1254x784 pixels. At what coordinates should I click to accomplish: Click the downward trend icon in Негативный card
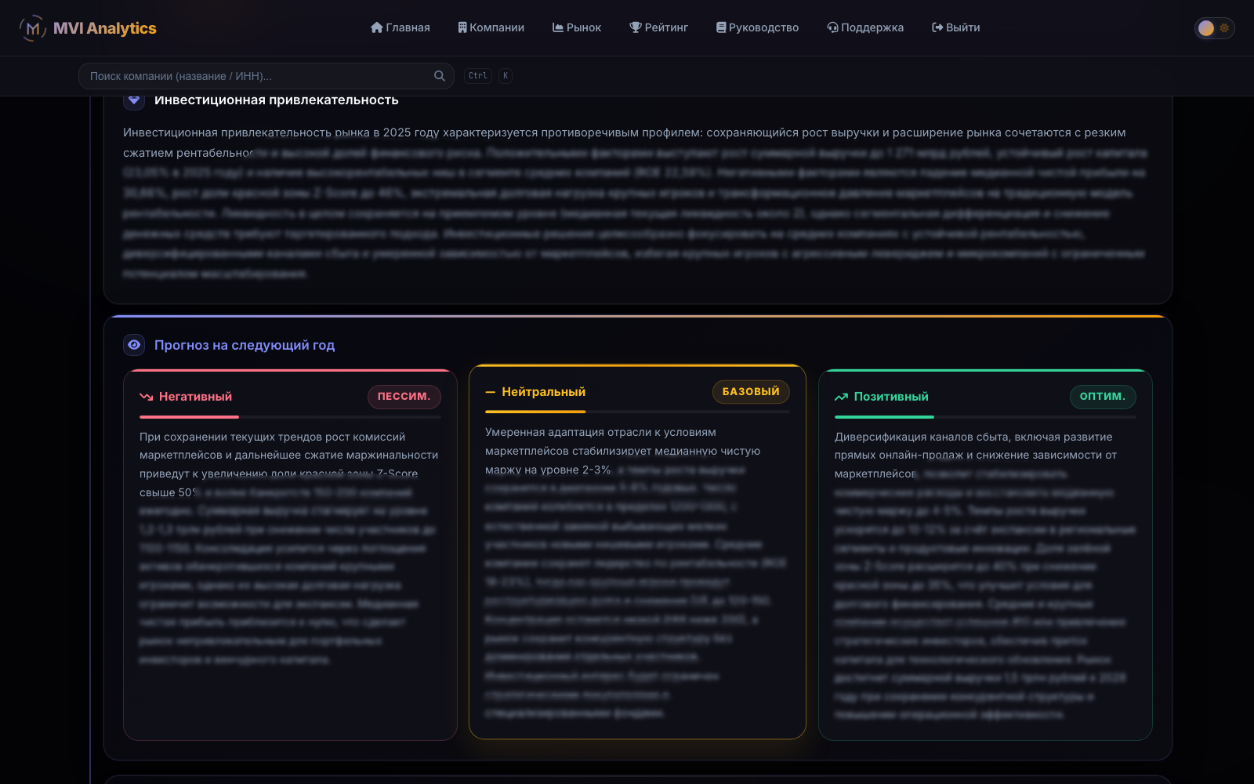[146, 397]
